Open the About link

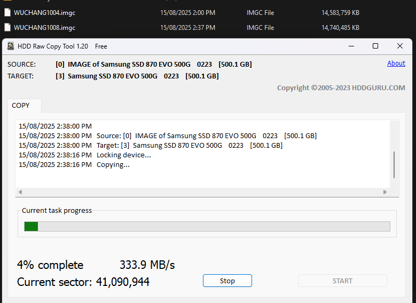pyautogui.click(x=396, y=63)
